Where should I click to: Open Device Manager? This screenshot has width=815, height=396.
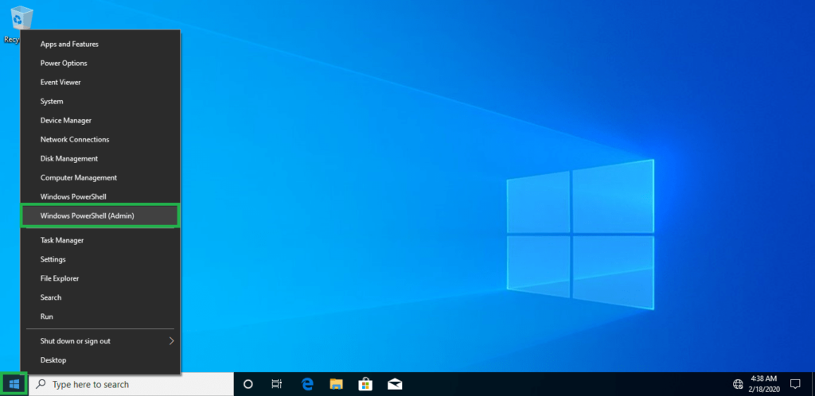[x=100, y=120]
